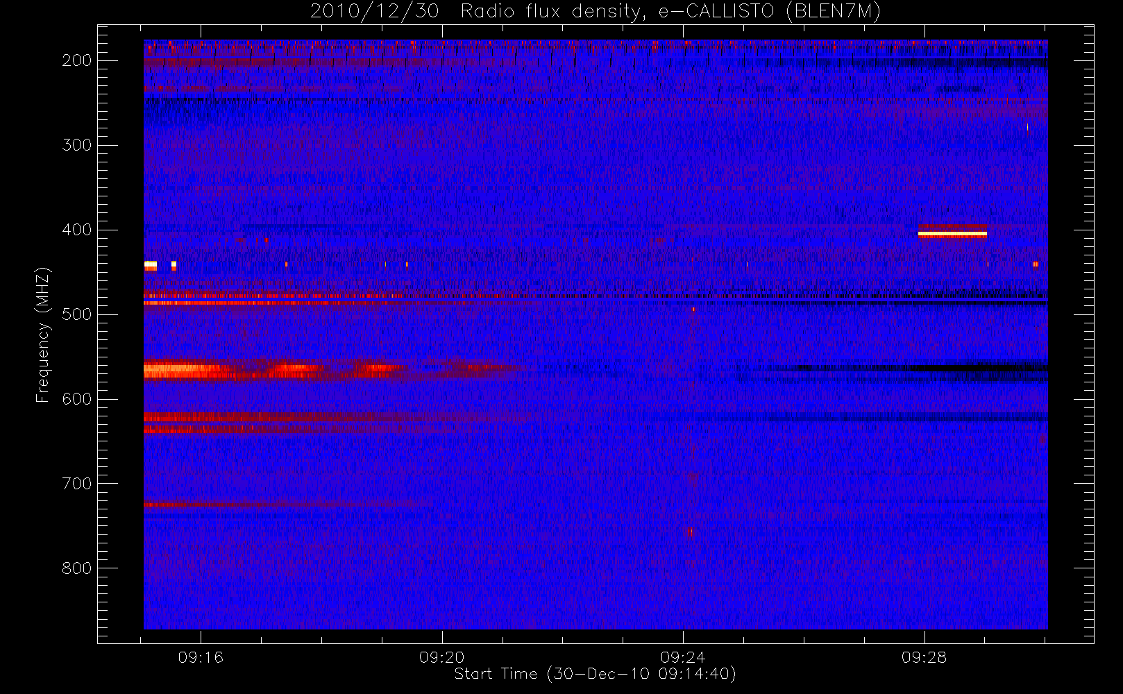Screen dimensions: 1123x694
Task: Click the 200 frequency tick label
Action: [x=77, y=60]
